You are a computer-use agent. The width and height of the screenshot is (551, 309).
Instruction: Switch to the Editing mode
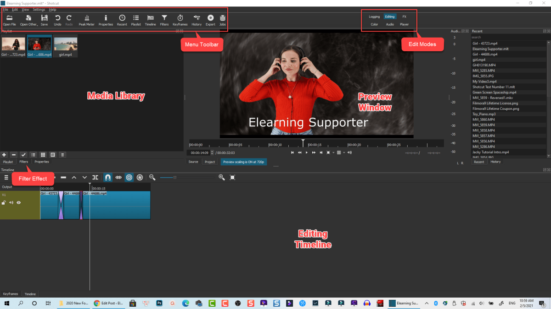[x=389, y=16]
